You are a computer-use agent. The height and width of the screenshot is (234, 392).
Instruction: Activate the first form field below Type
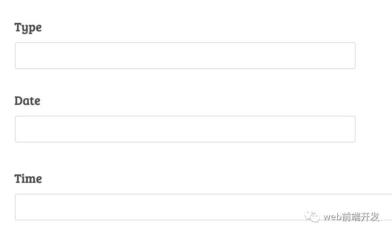pyautogui.click(x=185, y=56)
